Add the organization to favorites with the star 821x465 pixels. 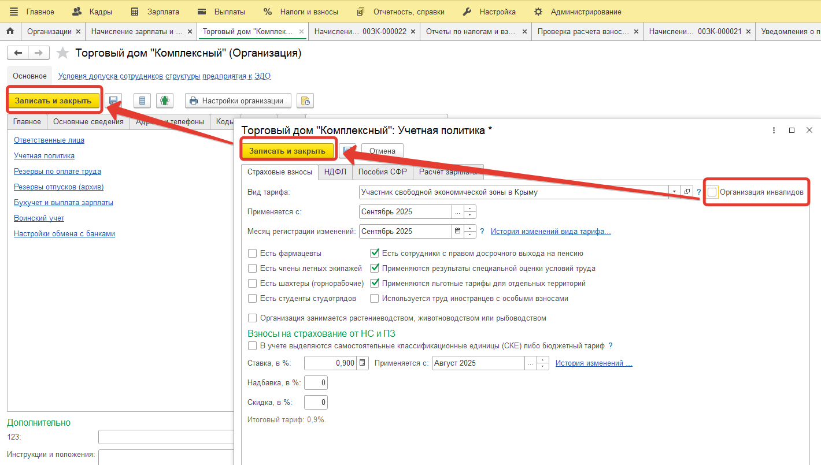coord(62,54)
